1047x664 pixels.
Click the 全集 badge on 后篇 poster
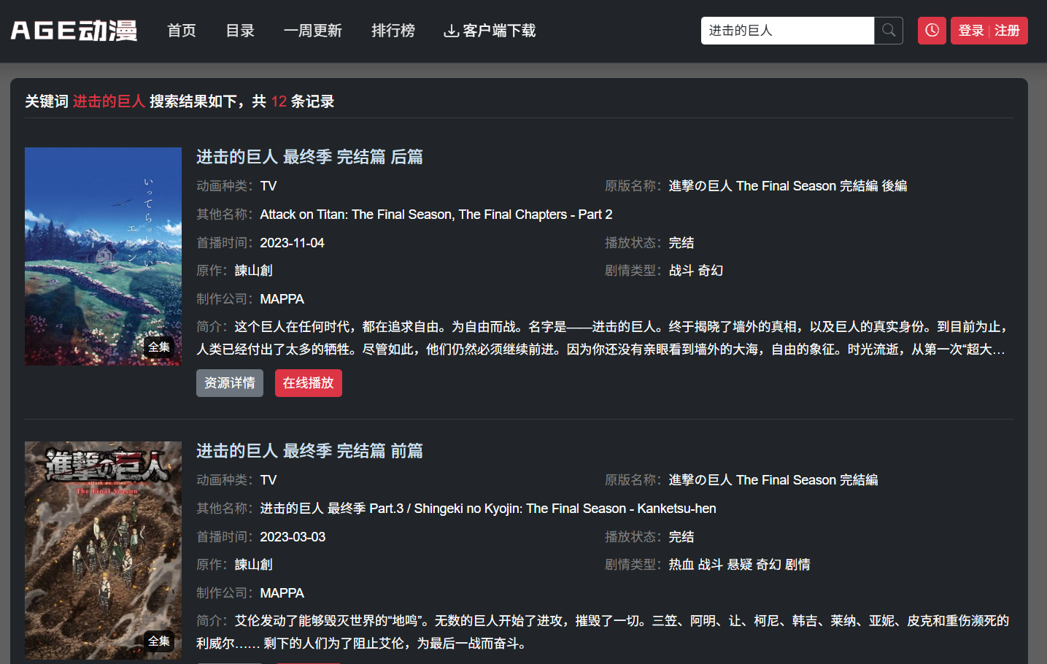(159, 347)
